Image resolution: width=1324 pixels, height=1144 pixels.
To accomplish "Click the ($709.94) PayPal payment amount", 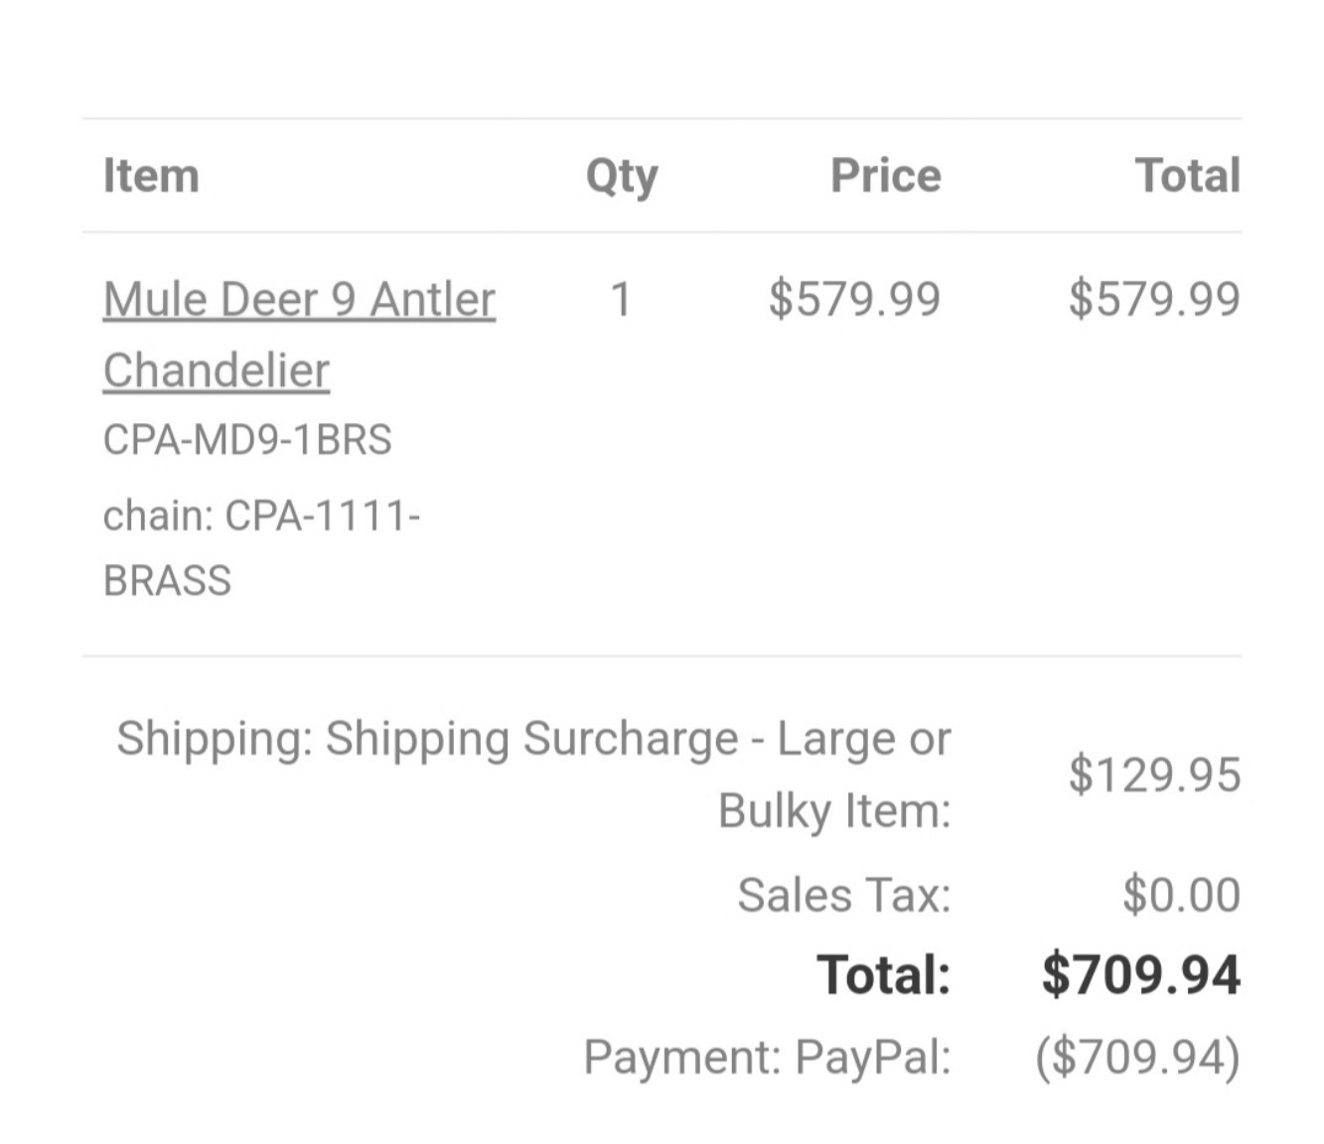I will coord(1137,1056).
